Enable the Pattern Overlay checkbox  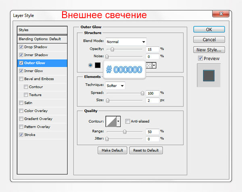(x=21, y=127)
